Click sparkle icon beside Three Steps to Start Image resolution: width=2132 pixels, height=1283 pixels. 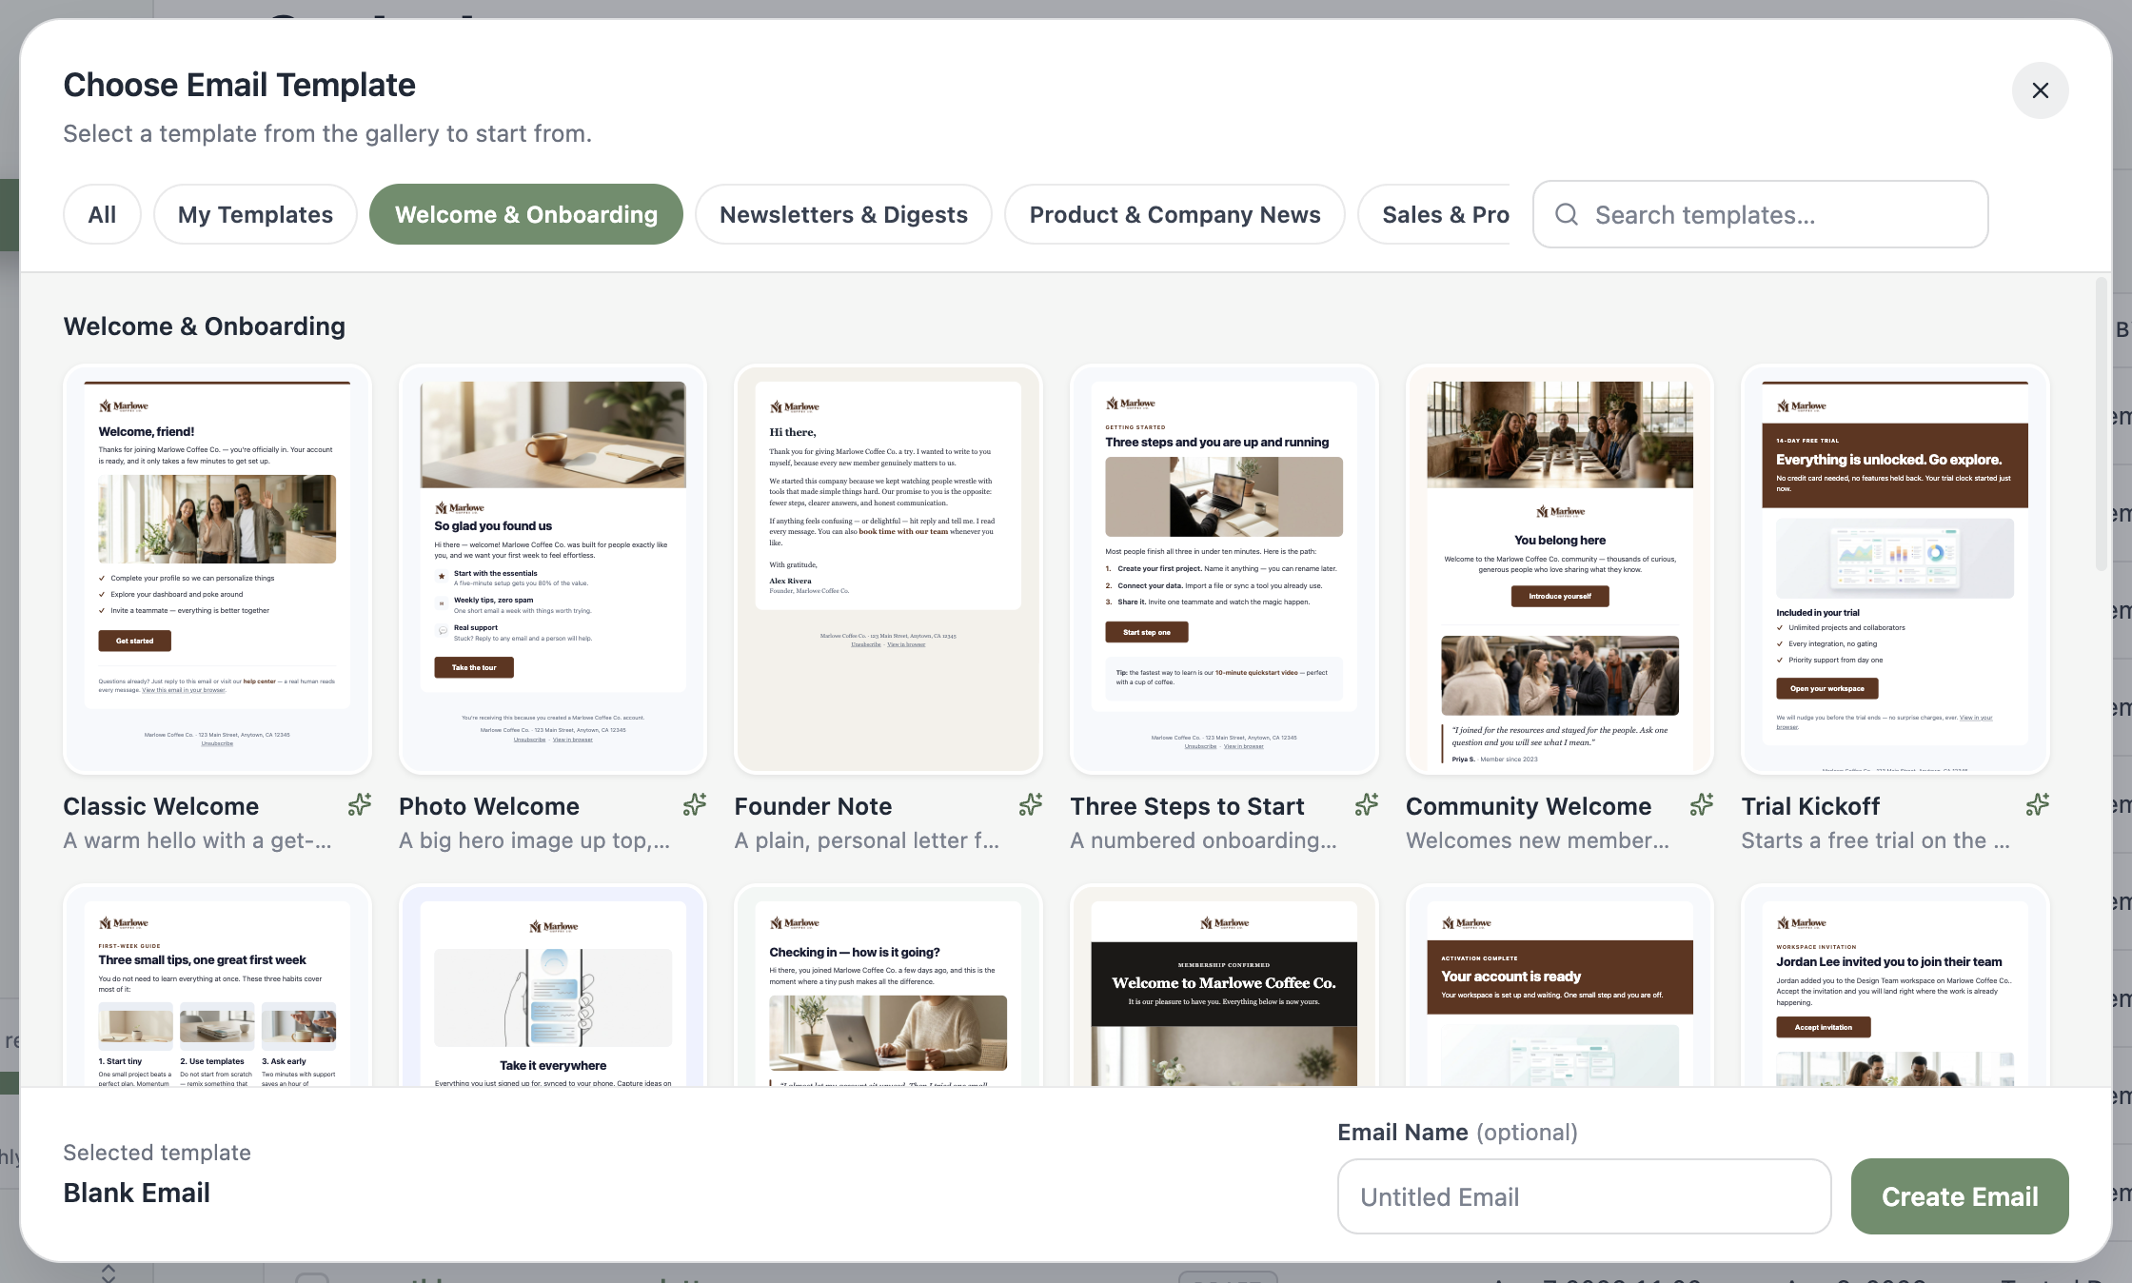pos(1367,805)
